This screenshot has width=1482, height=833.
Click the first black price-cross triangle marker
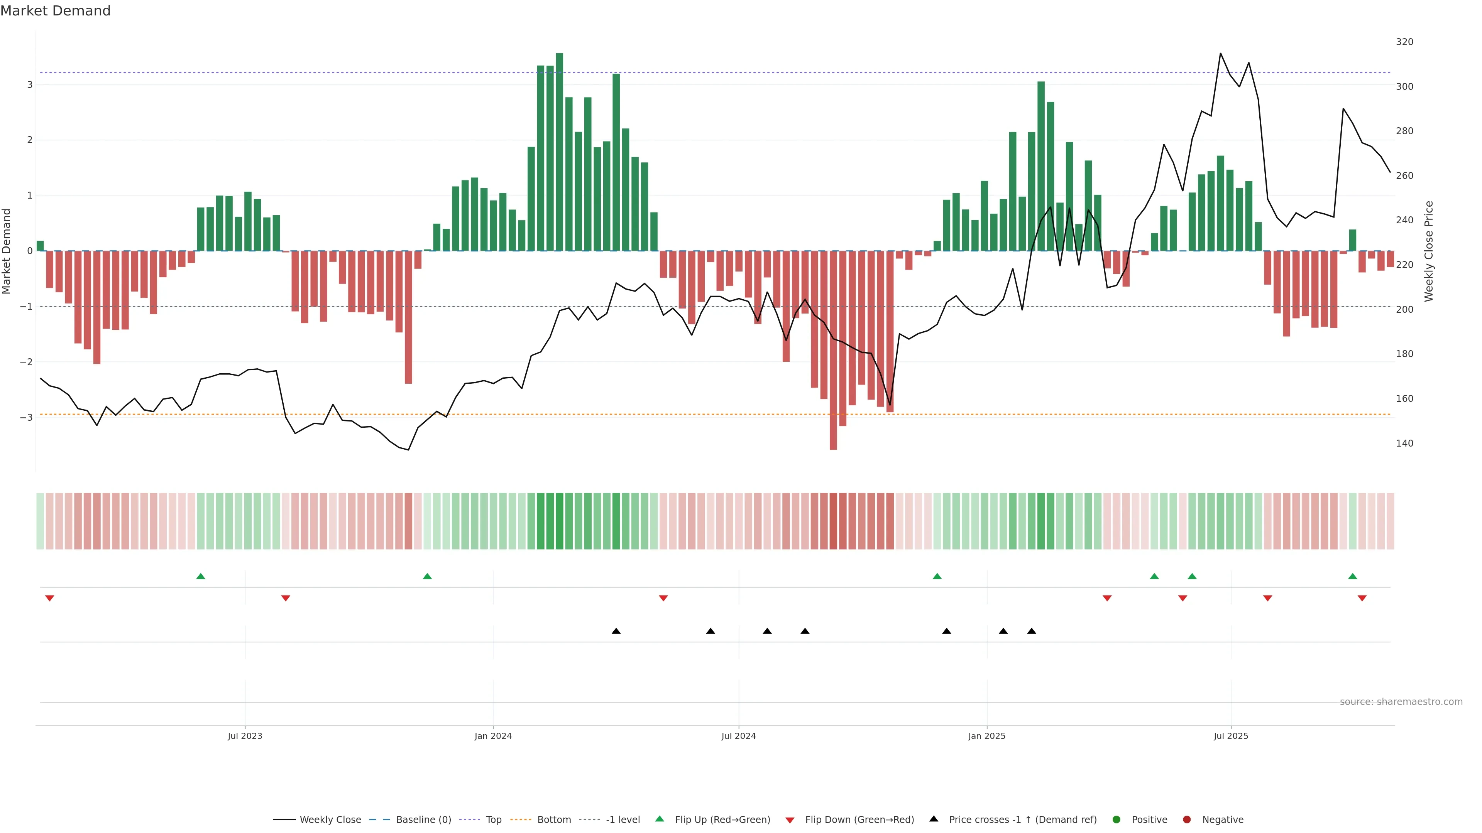616,631
